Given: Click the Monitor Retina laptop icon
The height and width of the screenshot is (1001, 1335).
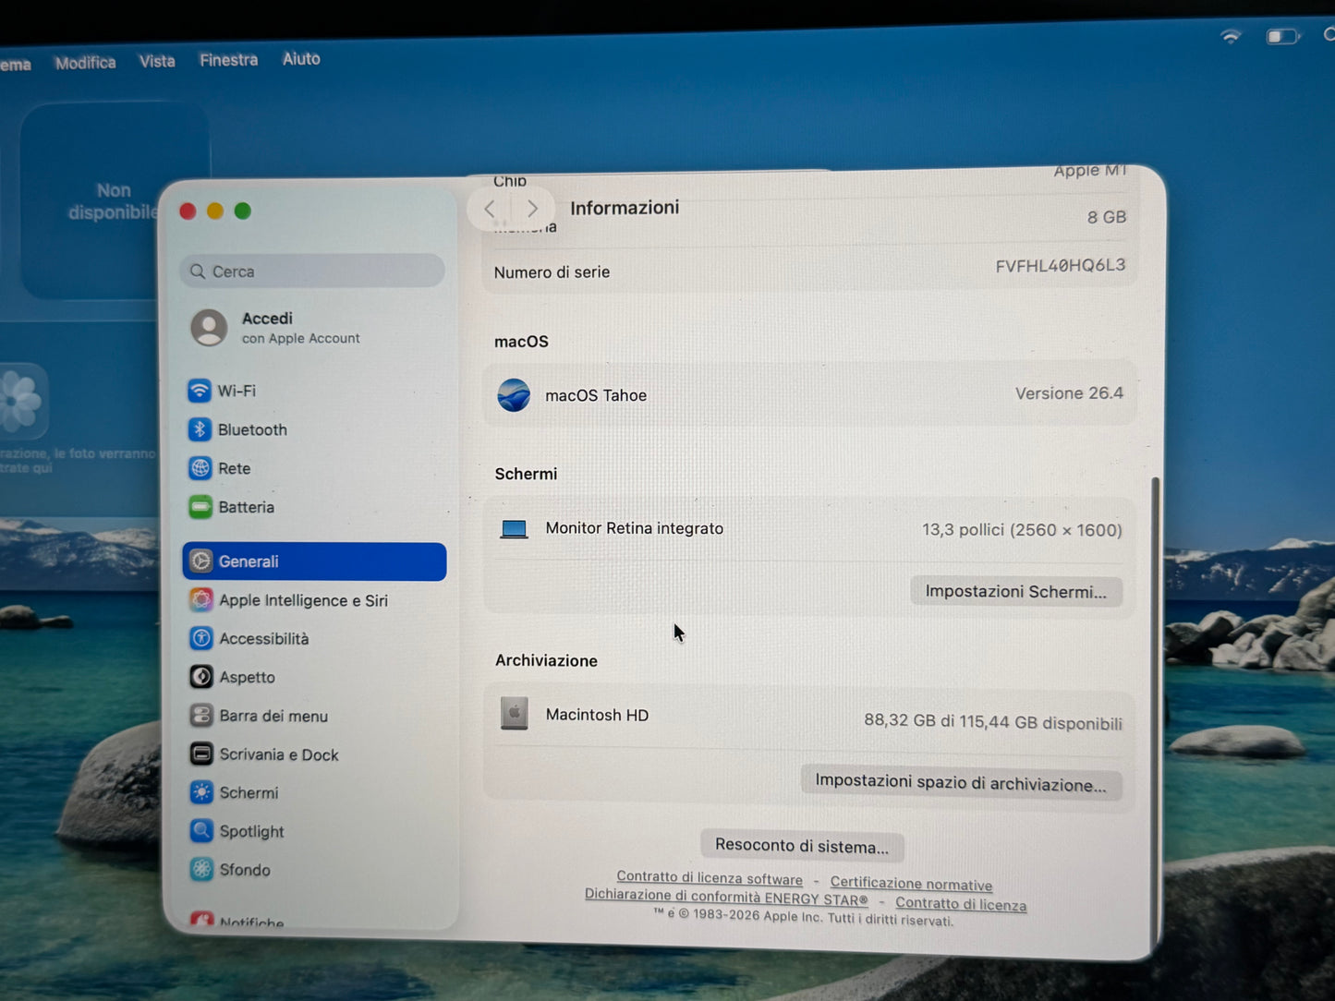Looking at the screenshot, I should (x=514, y=529).
